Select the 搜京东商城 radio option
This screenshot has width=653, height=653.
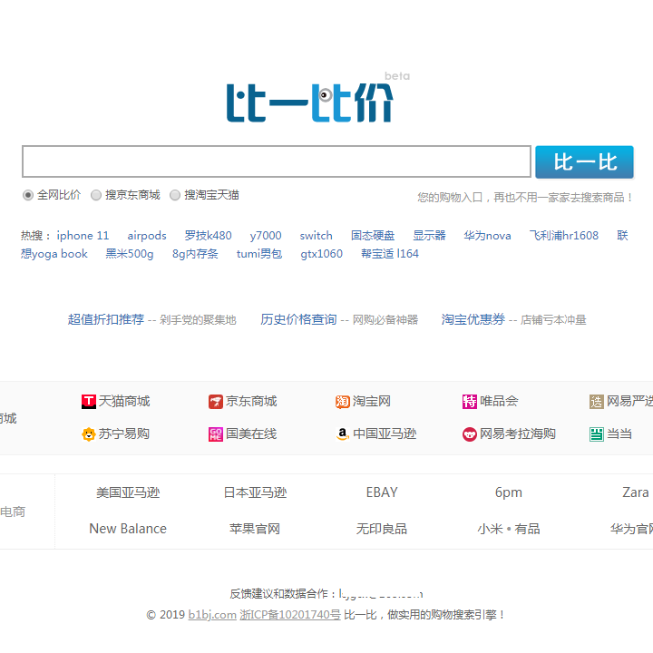[96, 195]
